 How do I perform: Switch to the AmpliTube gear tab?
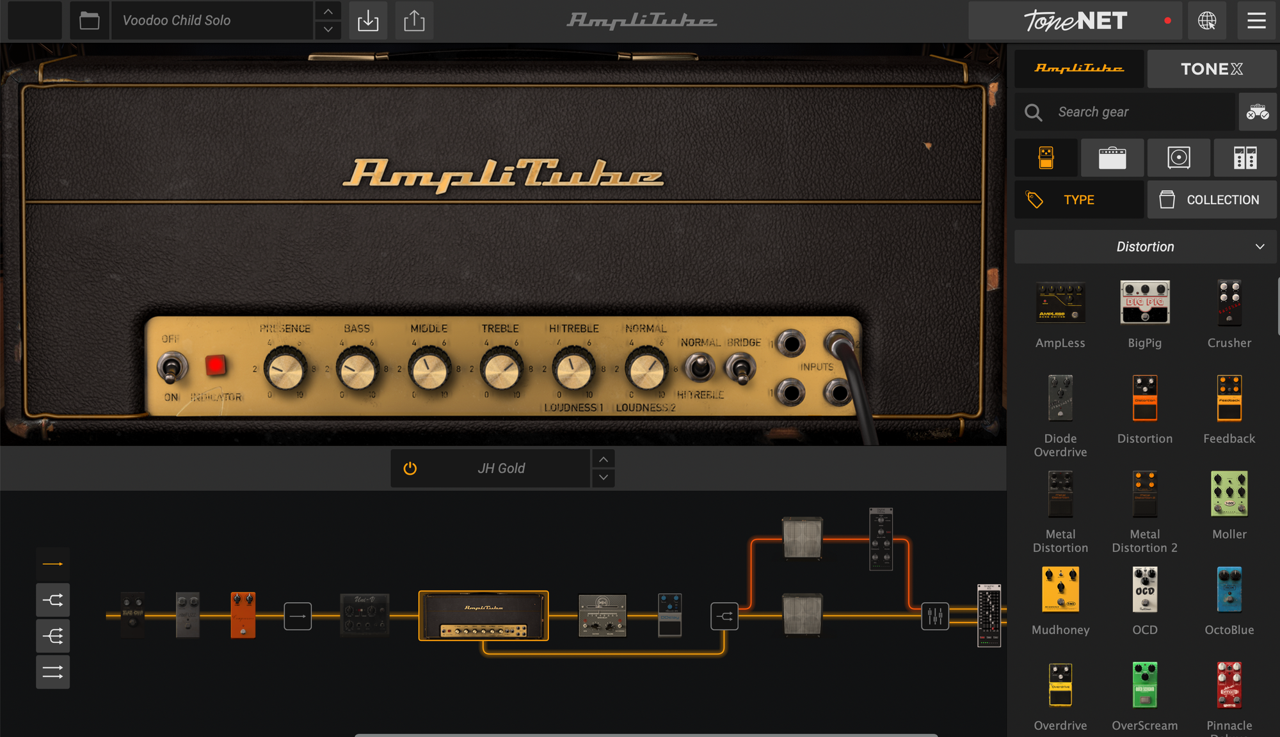pyautogui.click(x=1079, y=68)
